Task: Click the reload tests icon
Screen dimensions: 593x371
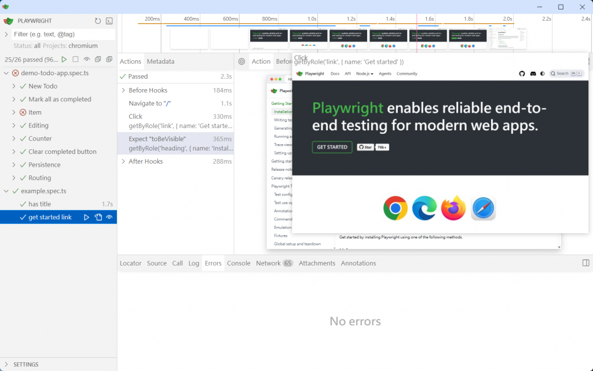Action: point(97,21)
